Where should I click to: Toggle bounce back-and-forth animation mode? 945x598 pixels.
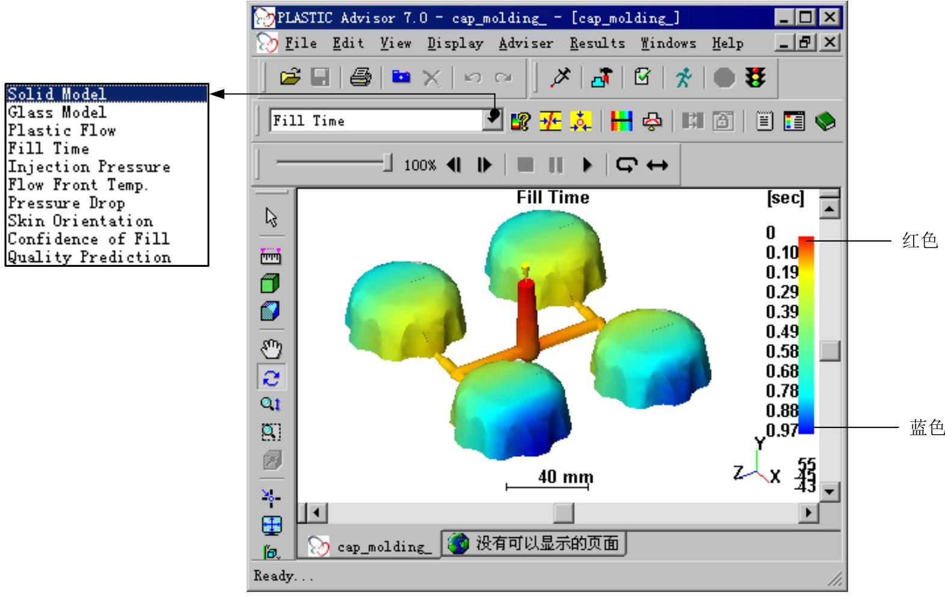[x=657, y=165]
